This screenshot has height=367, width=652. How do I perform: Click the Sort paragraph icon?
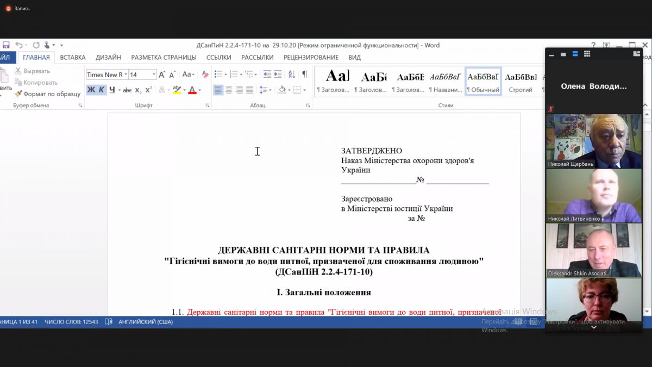coord(292,74)
